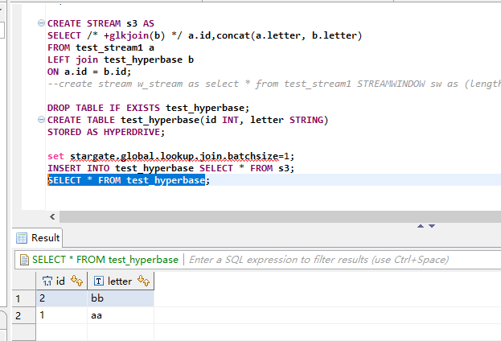Viewport: 501px width, 341px height.
Task: Click the down arrow on panel divider
Action: tap(432, 226)
